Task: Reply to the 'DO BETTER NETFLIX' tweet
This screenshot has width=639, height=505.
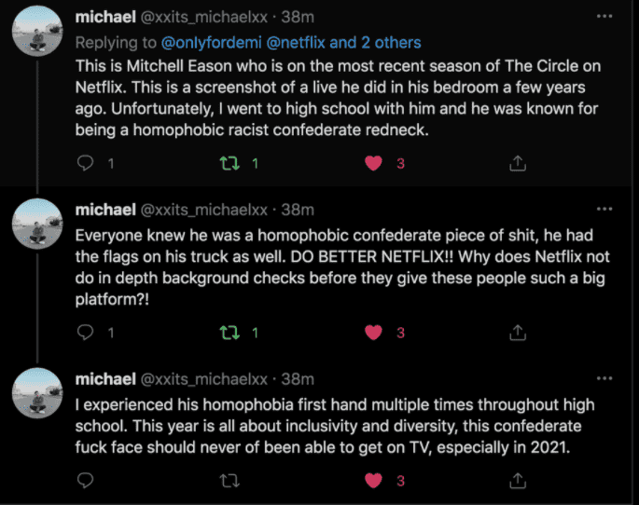Action: coord(86,333)
